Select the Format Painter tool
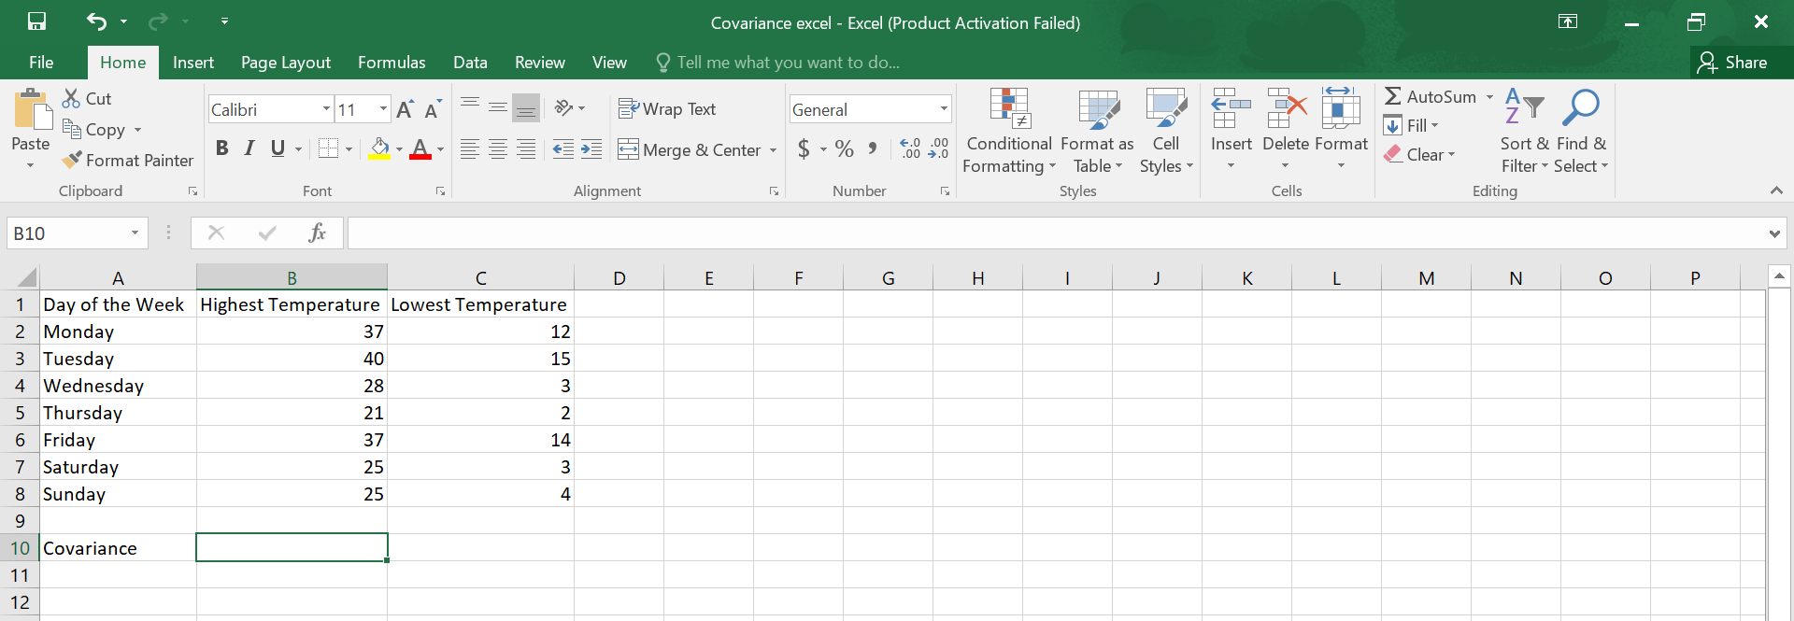The image size is (1794, 621). (x=128, y=161)
